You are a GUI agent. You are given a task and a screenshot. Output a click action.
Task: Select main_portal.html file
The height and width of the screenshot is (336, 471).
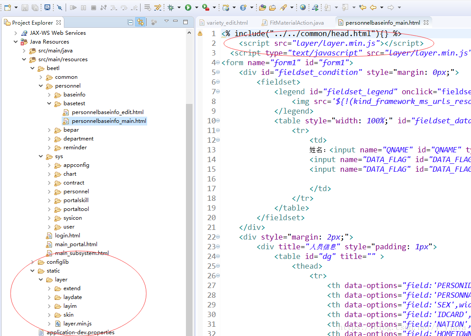(x=71, y=244)
